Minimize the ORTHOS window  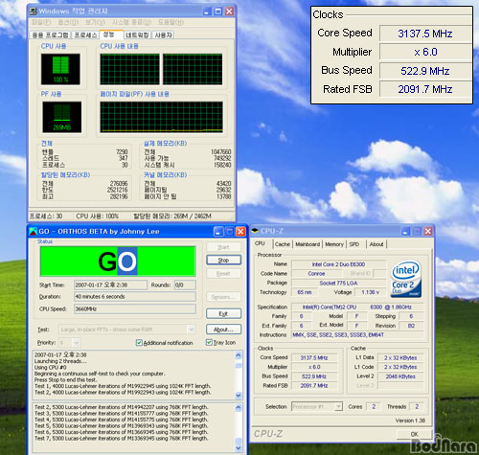tap(218, 232)
